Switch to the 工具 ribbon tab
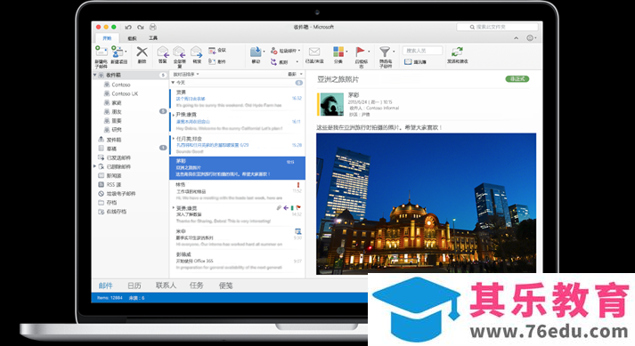This screenshot has height=346, width=635. click(x=153, y=38)
